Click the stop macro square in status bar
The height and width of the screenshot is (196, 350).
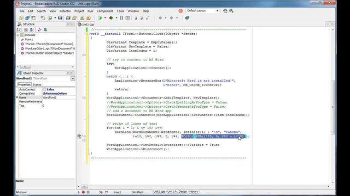coord(88,192)
